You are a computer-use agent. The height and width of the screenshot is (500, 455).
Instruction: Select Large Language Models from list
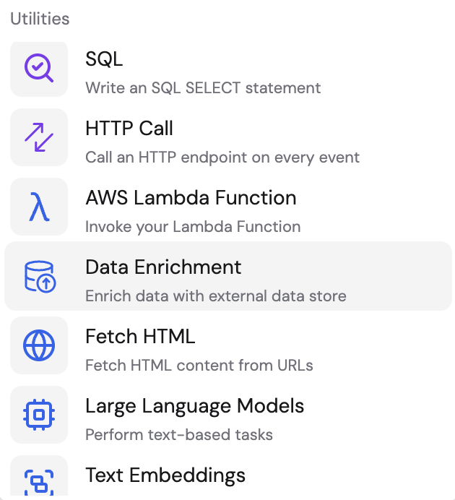tap(228, 415)
